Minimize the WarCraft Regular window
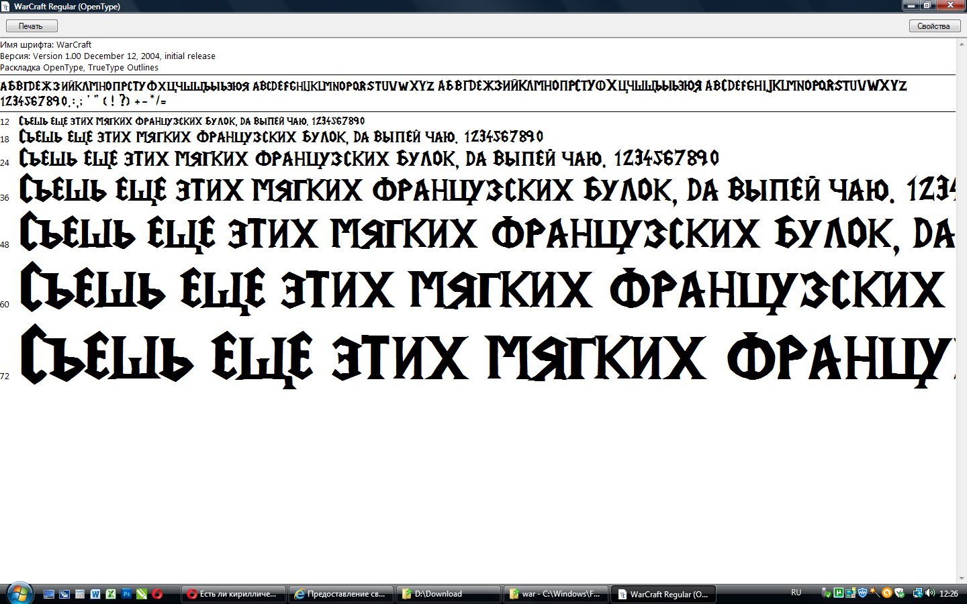The width and height of the screenshot is (967, 604). tap(911, 5)
